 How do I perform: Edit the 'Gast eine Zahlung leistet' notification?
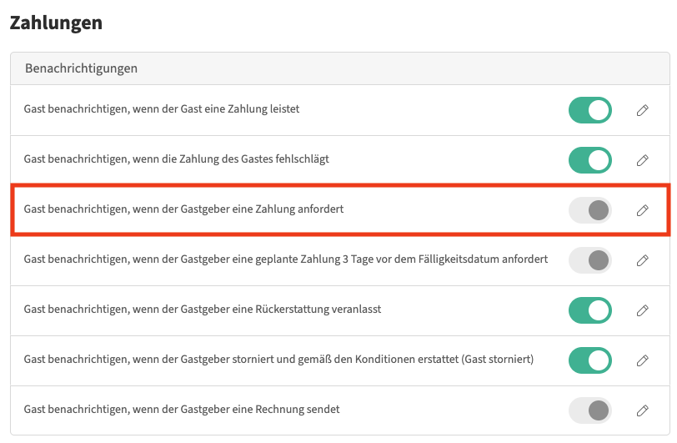pyautogui.click(x=642, y=110)
